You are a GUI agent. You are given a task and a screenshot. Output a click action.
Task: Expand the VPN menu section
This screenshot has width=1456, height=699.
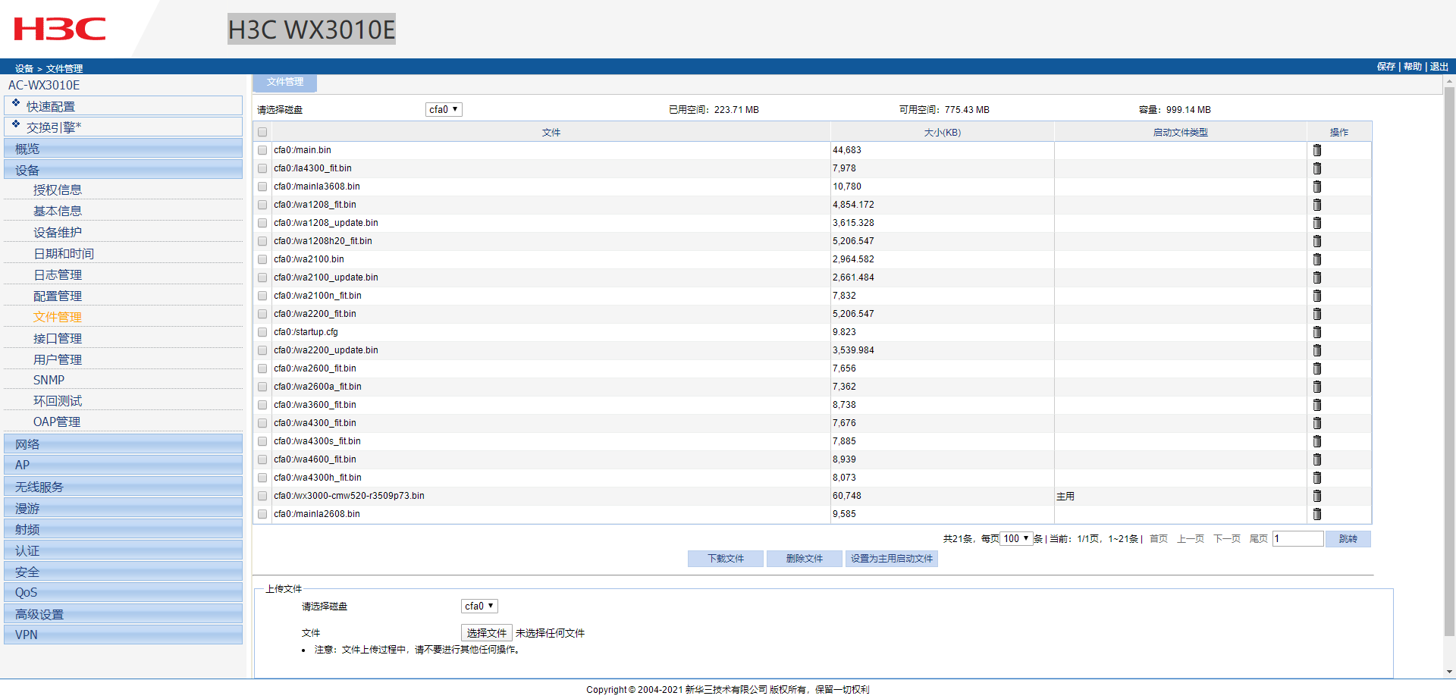[x=123, y=635]
